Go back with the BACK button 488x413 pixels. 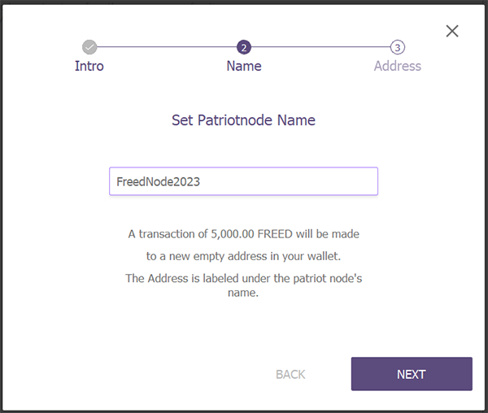pos(290,374)
